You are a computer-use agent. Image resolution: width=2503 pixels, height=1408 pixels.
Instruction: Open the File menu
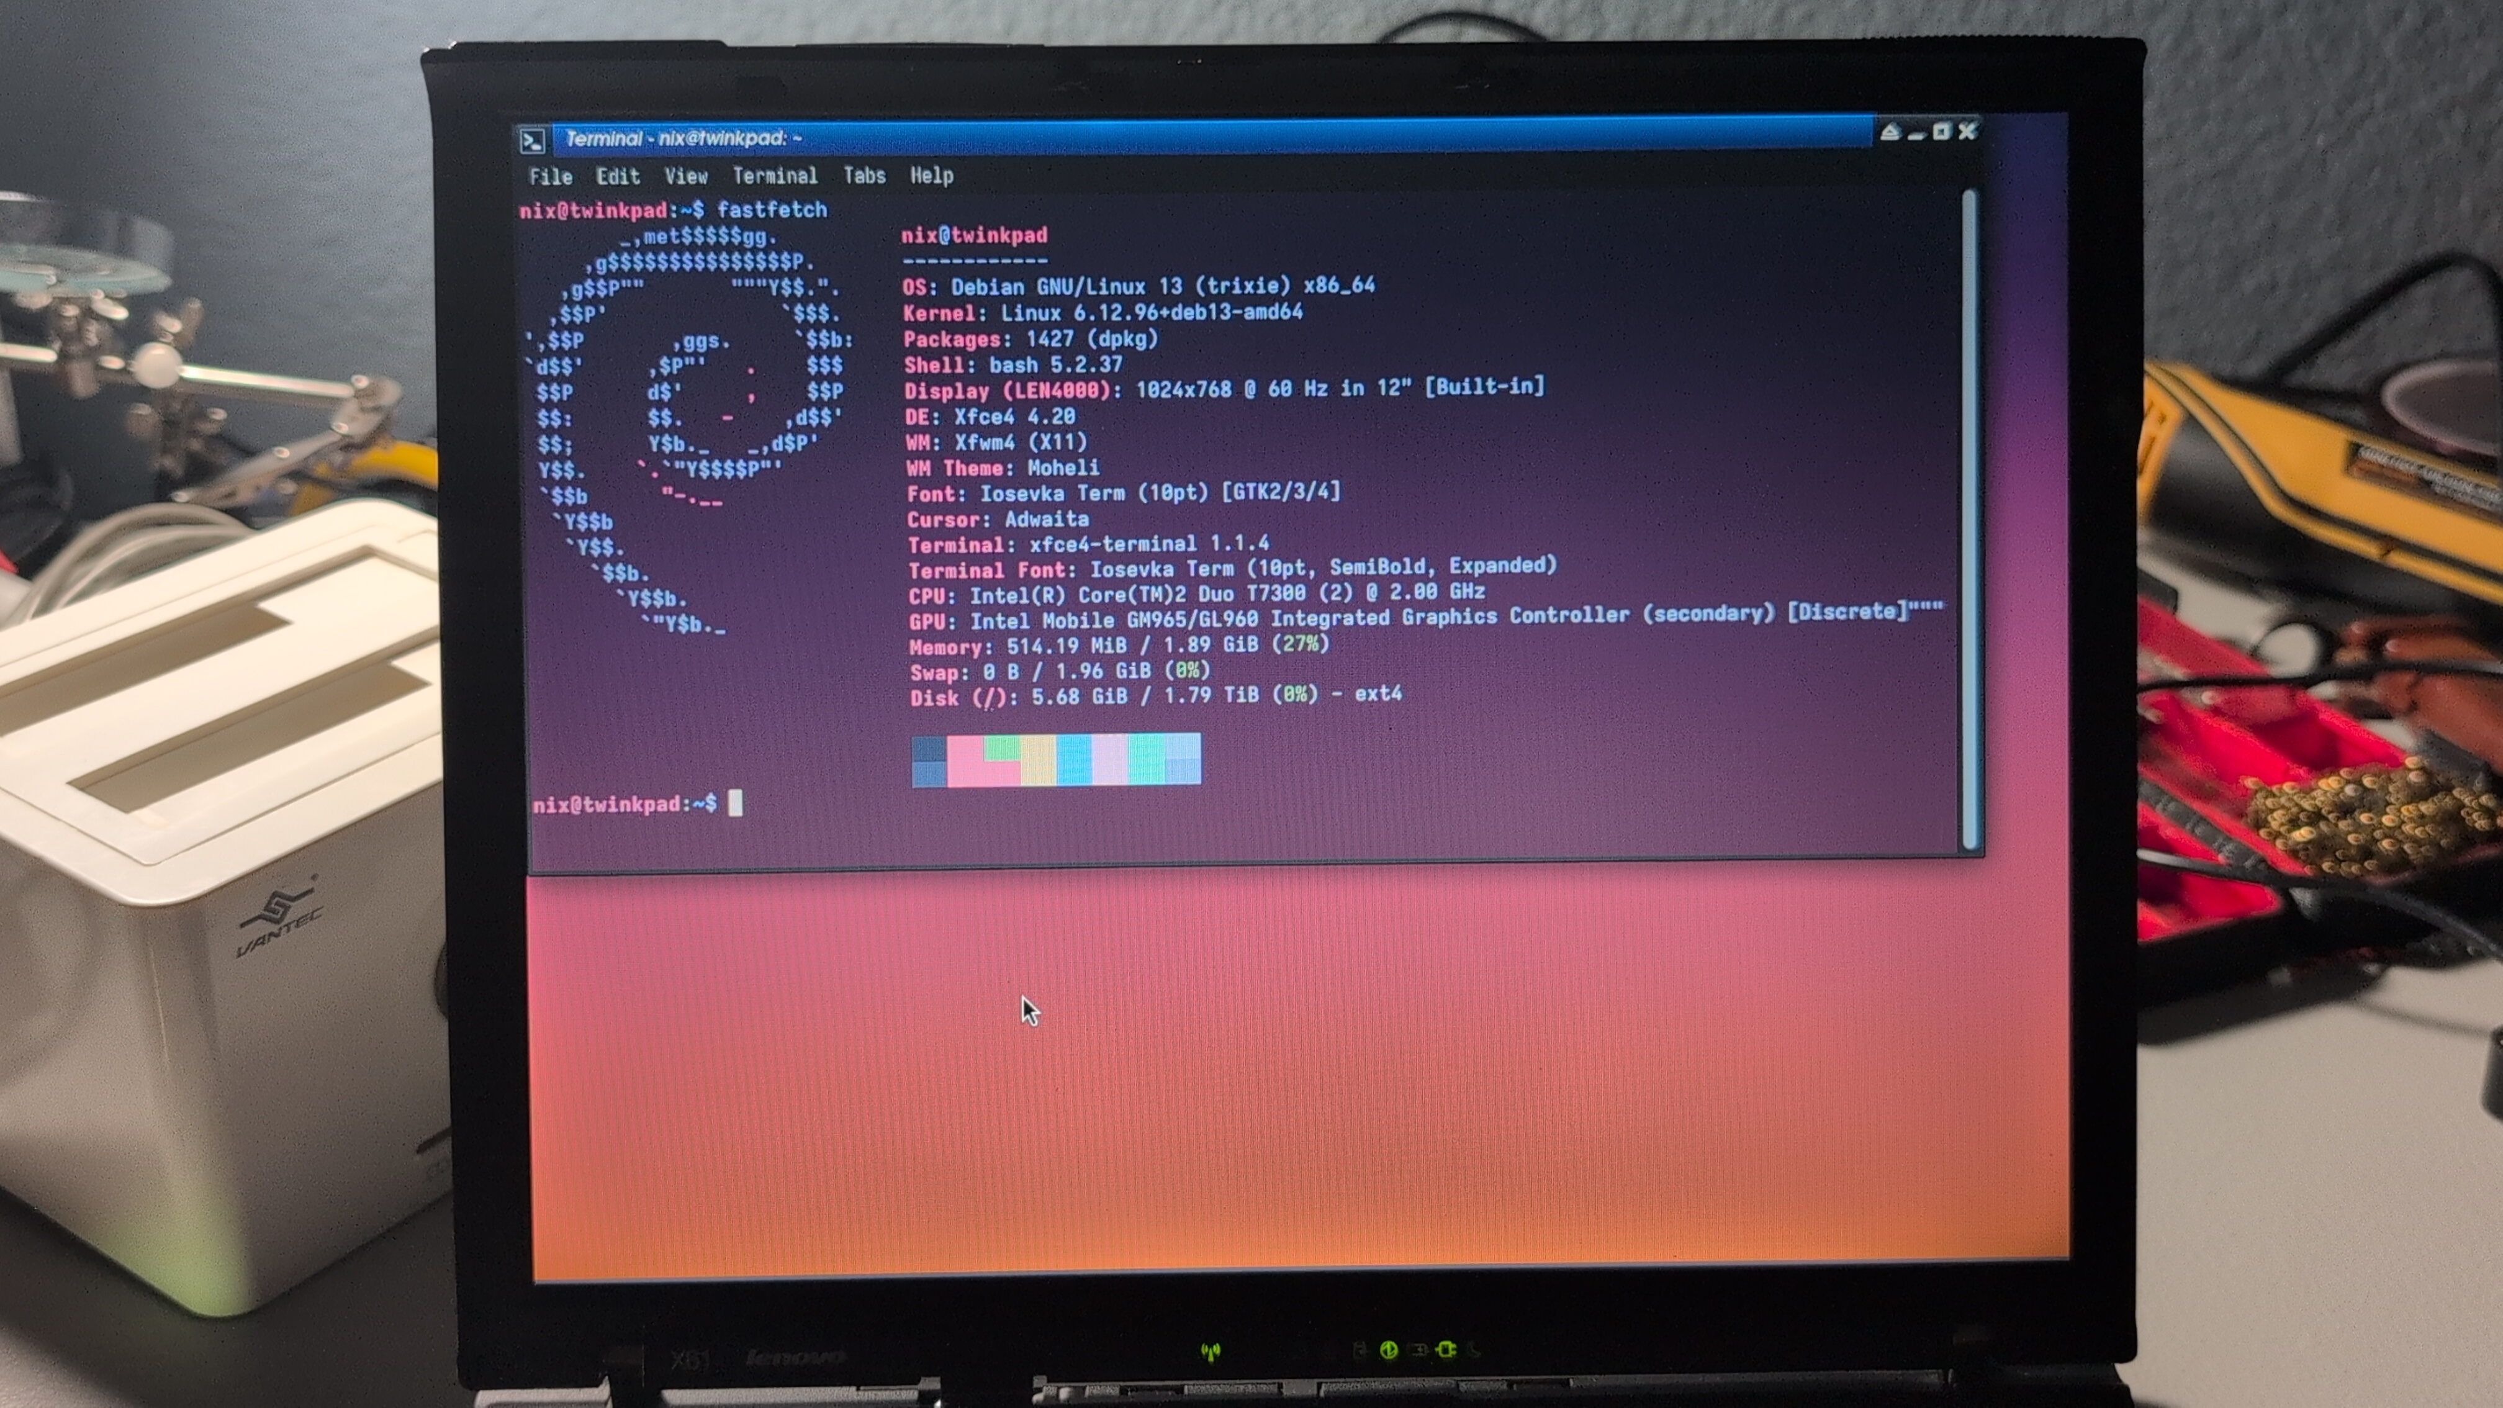pos(550,177)
